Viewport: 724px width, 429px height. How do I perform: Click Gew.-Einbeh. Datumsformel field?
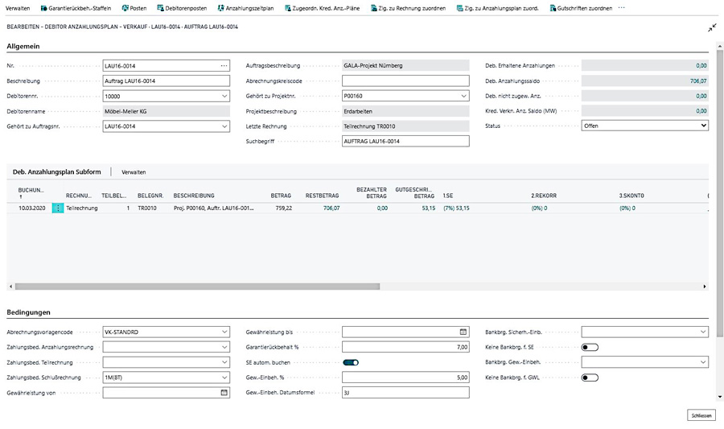click(x=405, y=393)
